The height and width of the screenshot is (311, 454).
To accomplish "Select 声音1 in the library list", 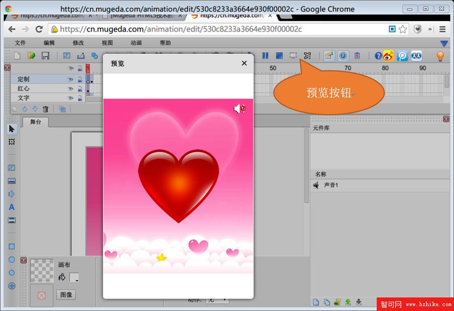I will pyautogui.click(x=331, y=185).
